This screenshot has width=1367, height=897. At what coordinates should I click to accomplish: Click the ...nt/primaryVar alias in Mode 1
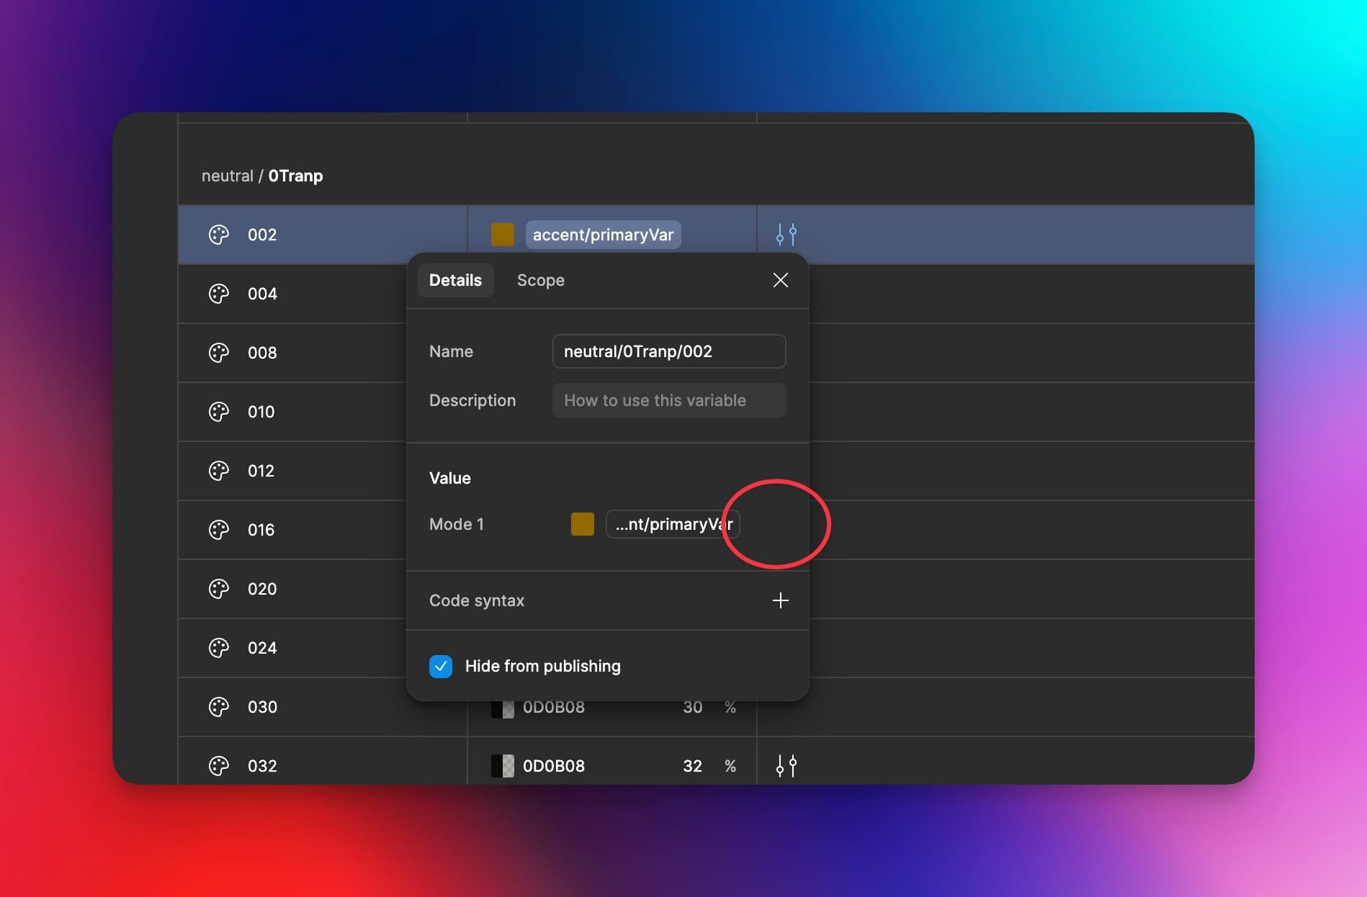pyautogui.click(x=673, y=524)
